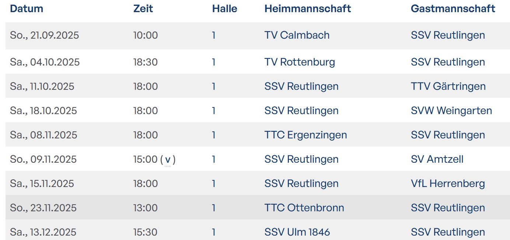This screenshot has width=510, height=240.
Task: Open the SV Amtzell guest team link
Action: coord(437,159)
